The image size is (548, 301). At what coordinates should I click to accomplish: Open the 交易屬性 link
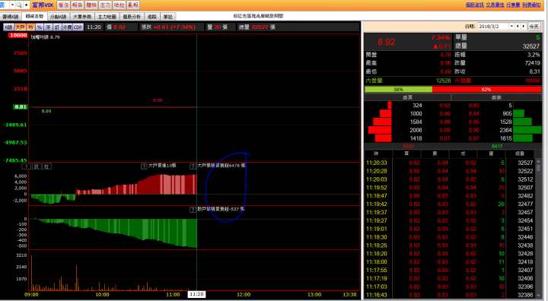click(x=495, y=5)
